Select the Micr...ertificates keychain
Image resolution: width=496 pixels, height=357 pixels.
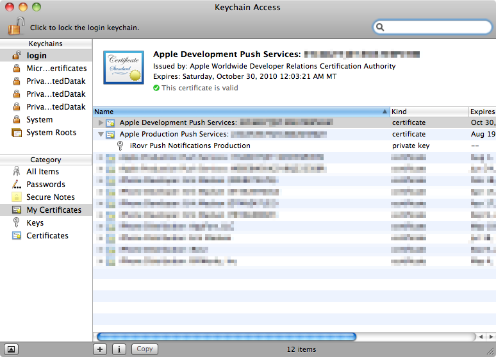point(46,69)
